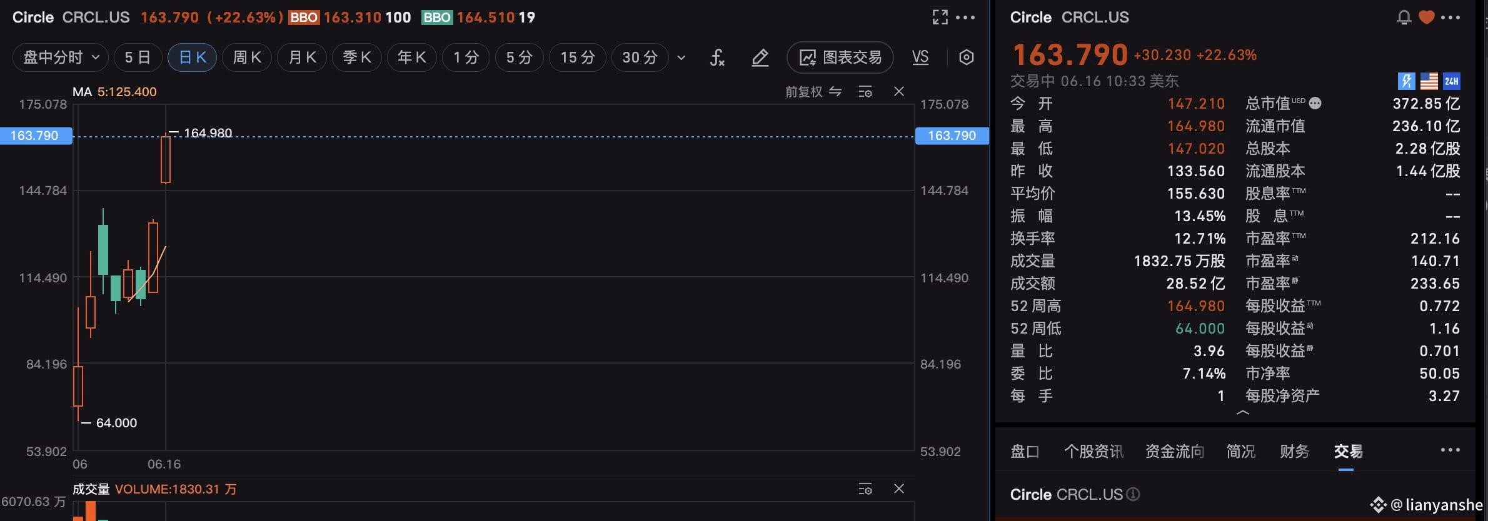
Task: Click the US flag market icon
Action: [1429, 81]
